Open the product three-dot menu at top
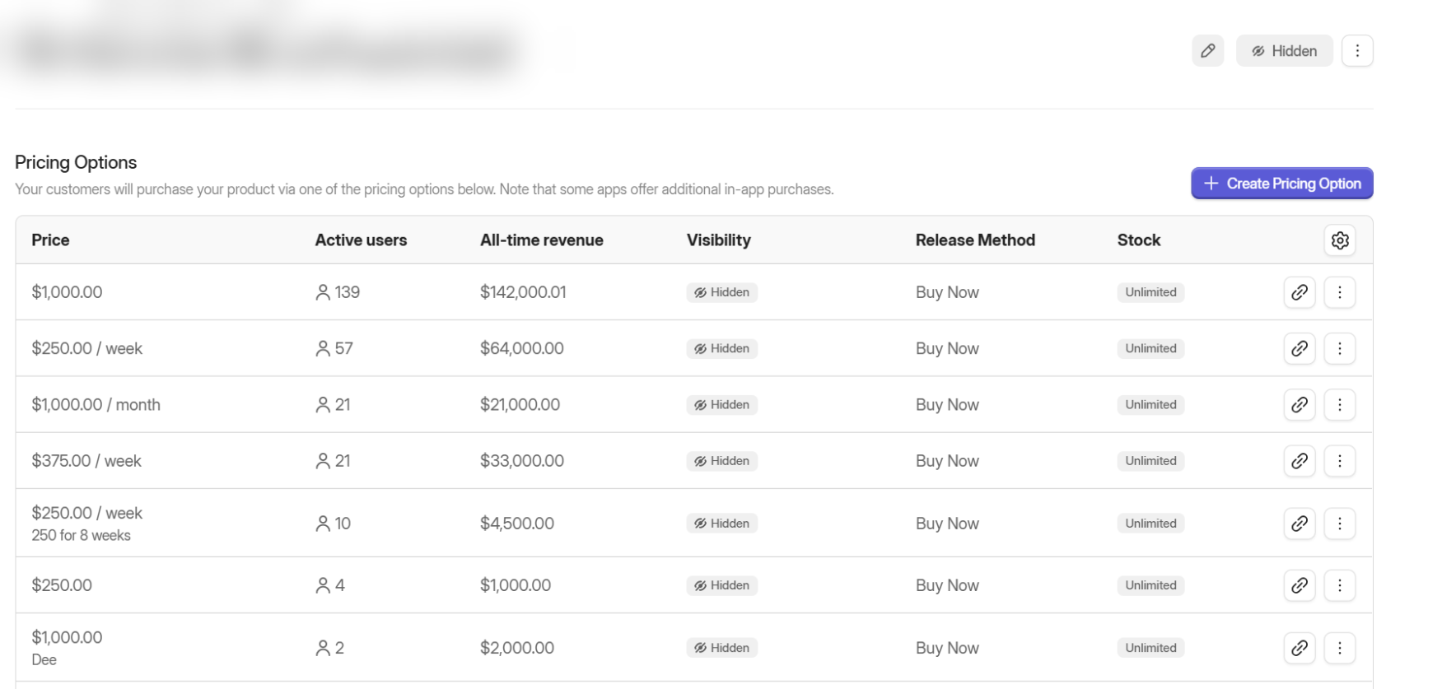1442x689 pixels. tap(1357, 51)
